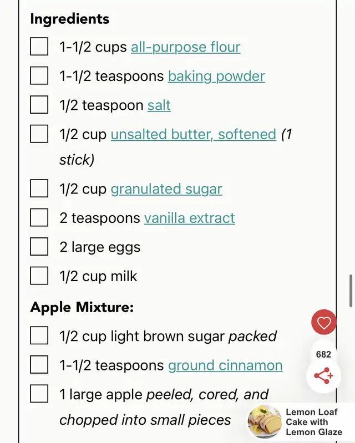Viewport: 355px width, 443px height.
Task: Check the large apple ingredient box
Action: pyautogui.click(x=39, y=394)
